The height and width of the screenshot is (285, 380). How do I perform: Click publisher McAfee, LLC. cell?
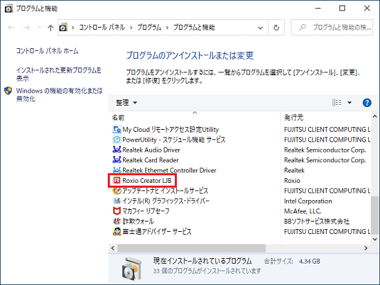[x=303, y=211]
